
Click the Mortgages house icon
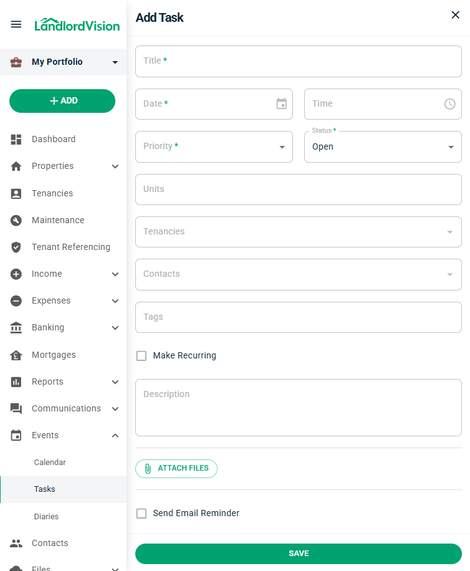click(16, 355)
